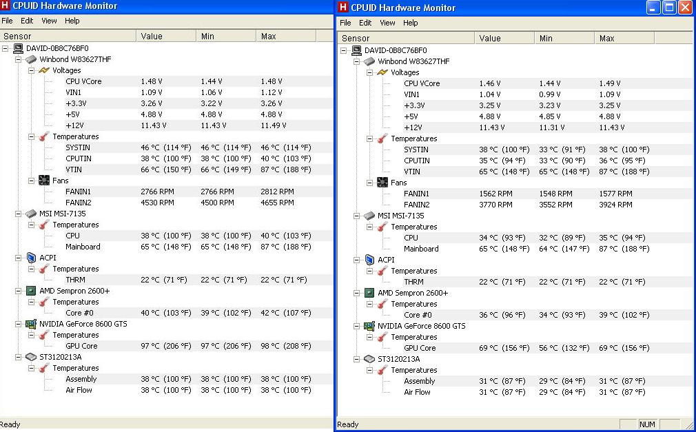Collapse the NVIDIA GeForce 8600 GTS node in left window
Screen dimensions: 696x432
click(x=18, y=324)
